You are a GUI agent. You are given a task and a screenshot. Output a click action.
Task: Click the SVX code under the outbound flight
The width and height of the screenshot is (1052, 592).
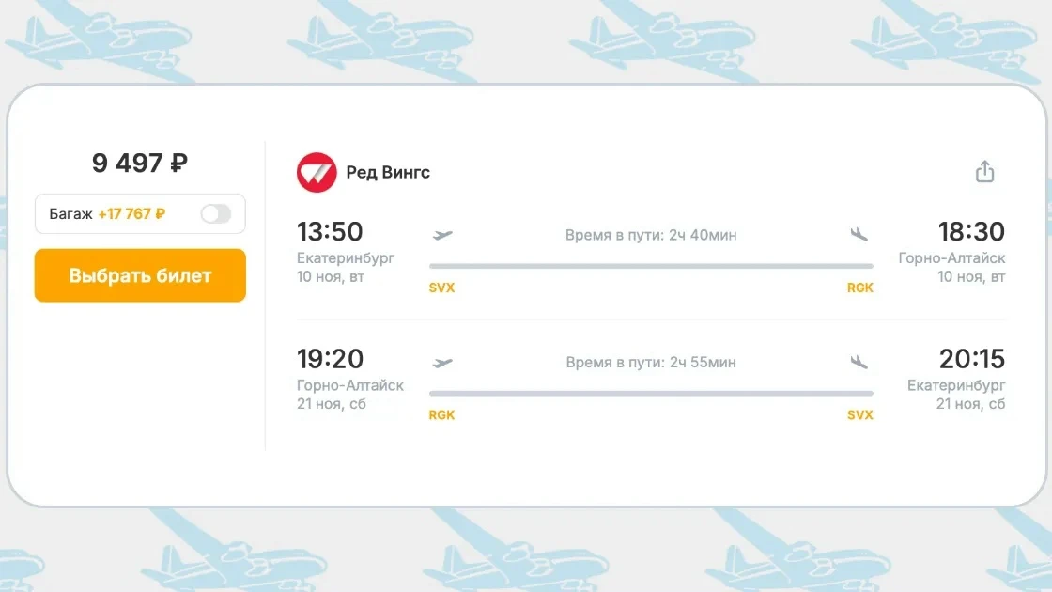[x=441, y=288]
